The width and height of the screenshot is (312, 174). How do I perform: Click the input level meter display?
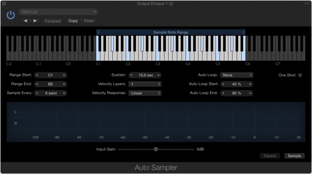[x=156, y=122]
